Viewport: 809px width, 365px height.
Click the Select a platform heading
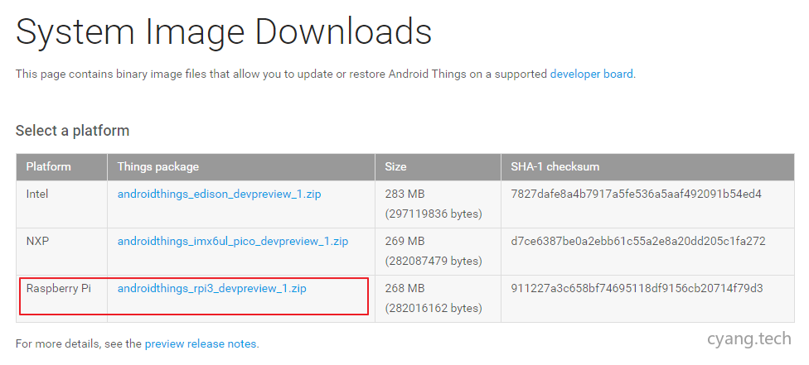(72, 131)
